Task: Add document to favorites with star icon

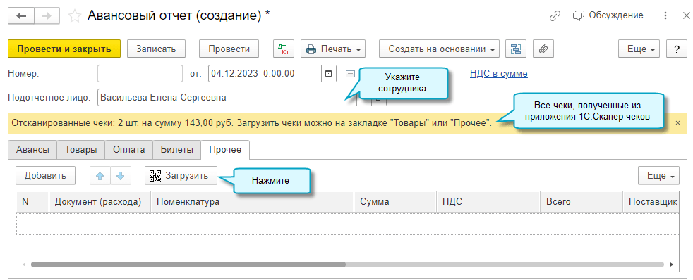Action: tap(75, 16)
